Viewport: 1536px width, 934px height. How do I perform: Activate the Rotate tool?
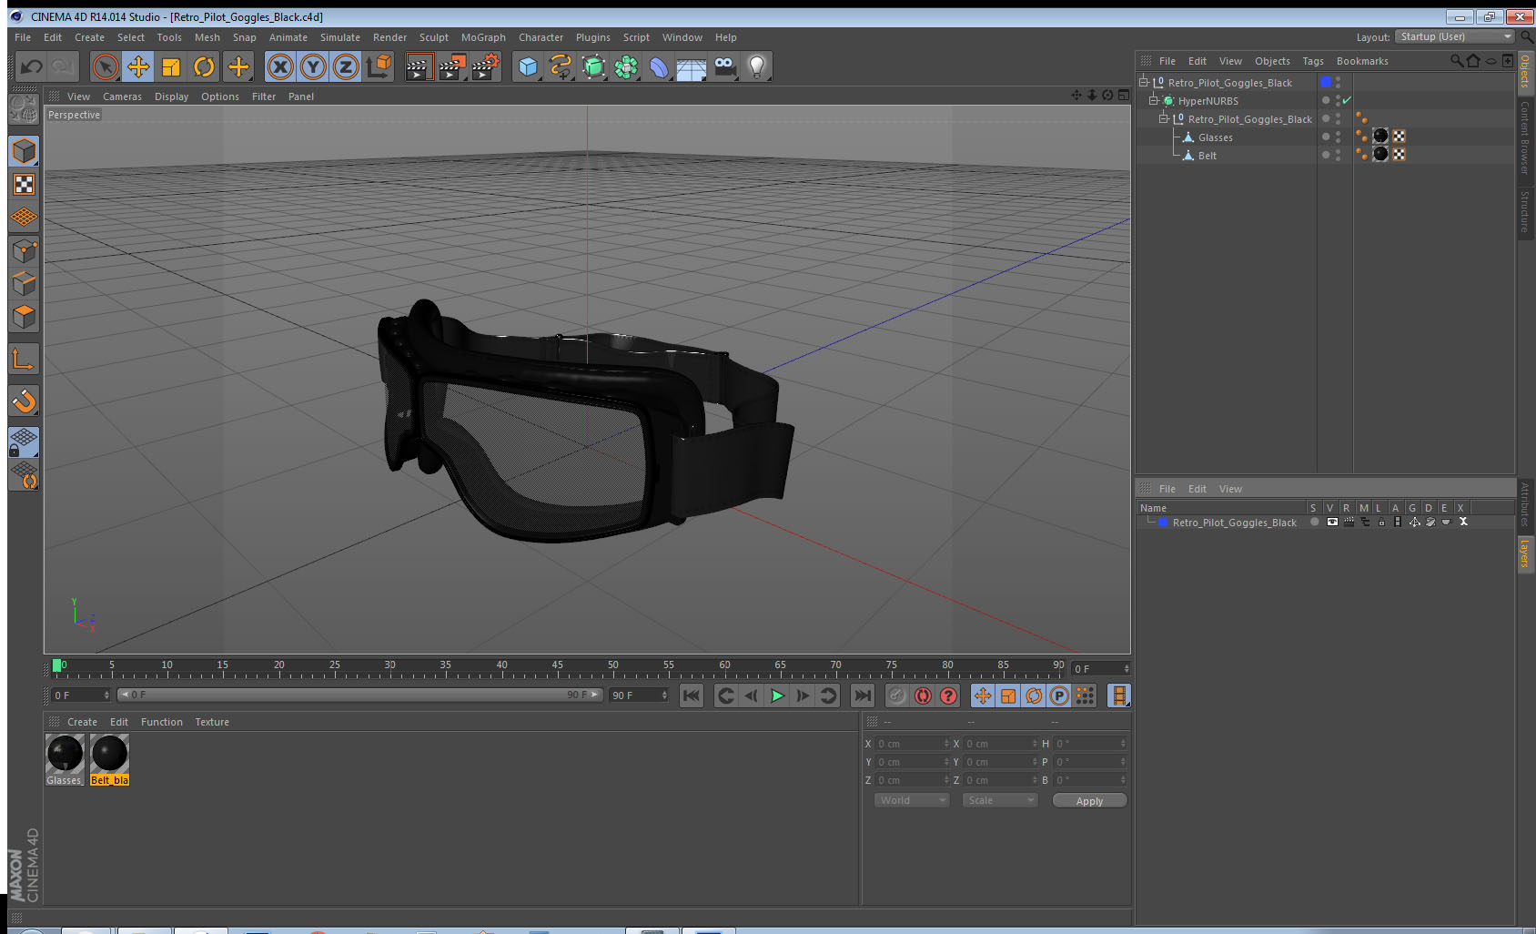205,66
